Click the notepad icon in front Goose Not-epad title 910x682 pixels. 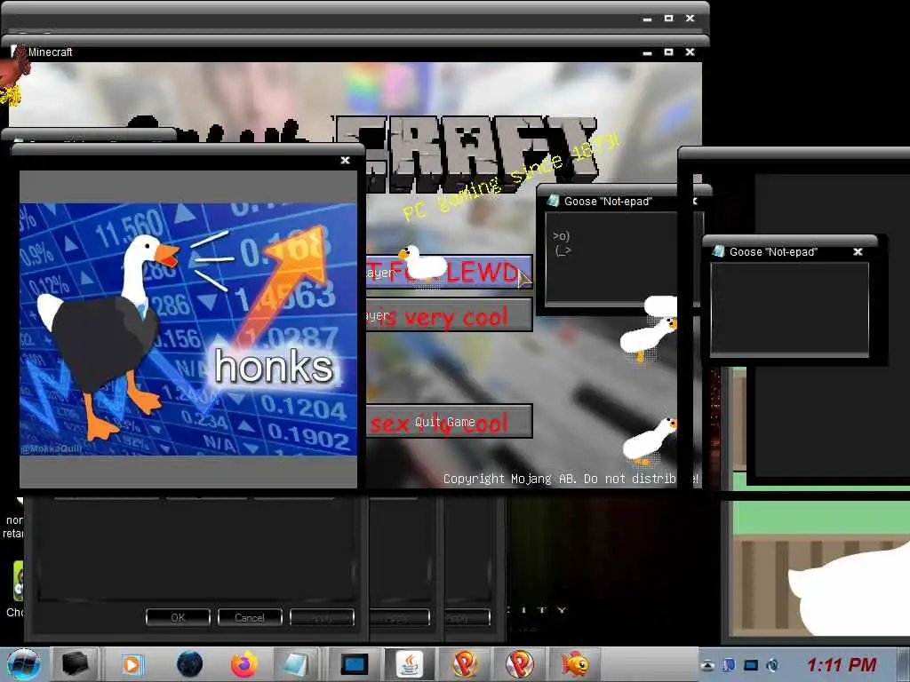pyautogui.click(x=718, y=251)
